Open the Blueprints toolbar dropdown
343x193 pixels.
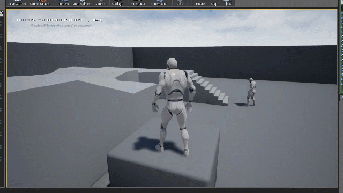tap(138, 3)
